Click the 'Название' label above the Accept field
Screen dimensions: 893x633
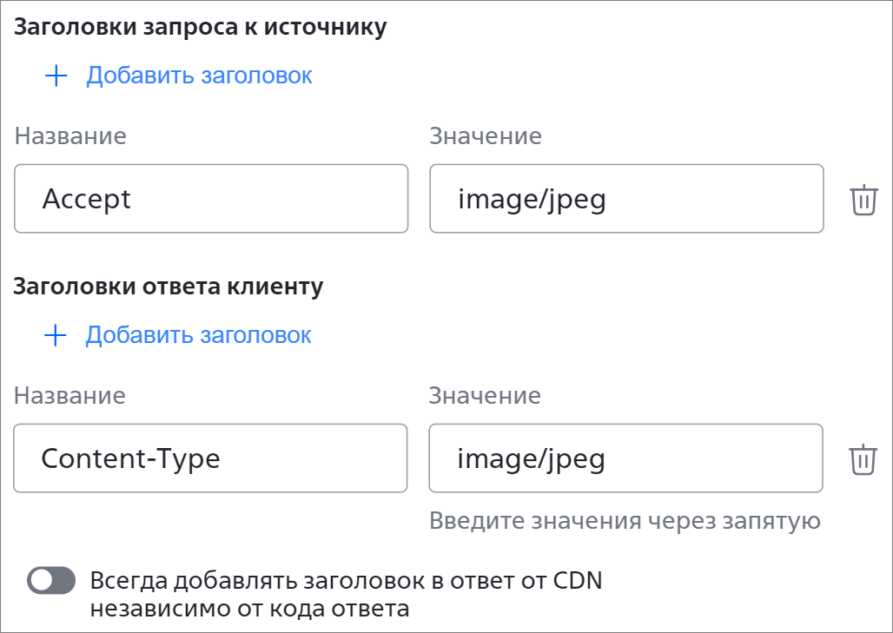tap(70, 136)
